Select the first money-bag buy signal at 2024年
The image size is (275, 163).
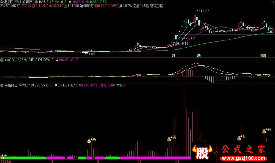coord(2,157)
